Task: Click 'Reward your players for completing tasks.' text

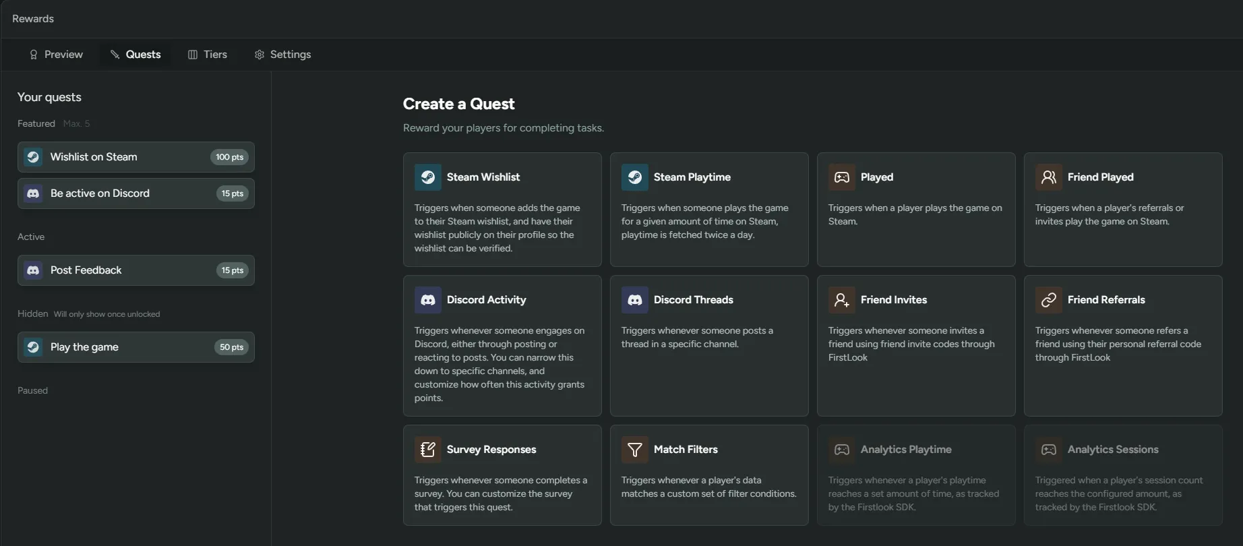Action: click(x=504, y=128)
